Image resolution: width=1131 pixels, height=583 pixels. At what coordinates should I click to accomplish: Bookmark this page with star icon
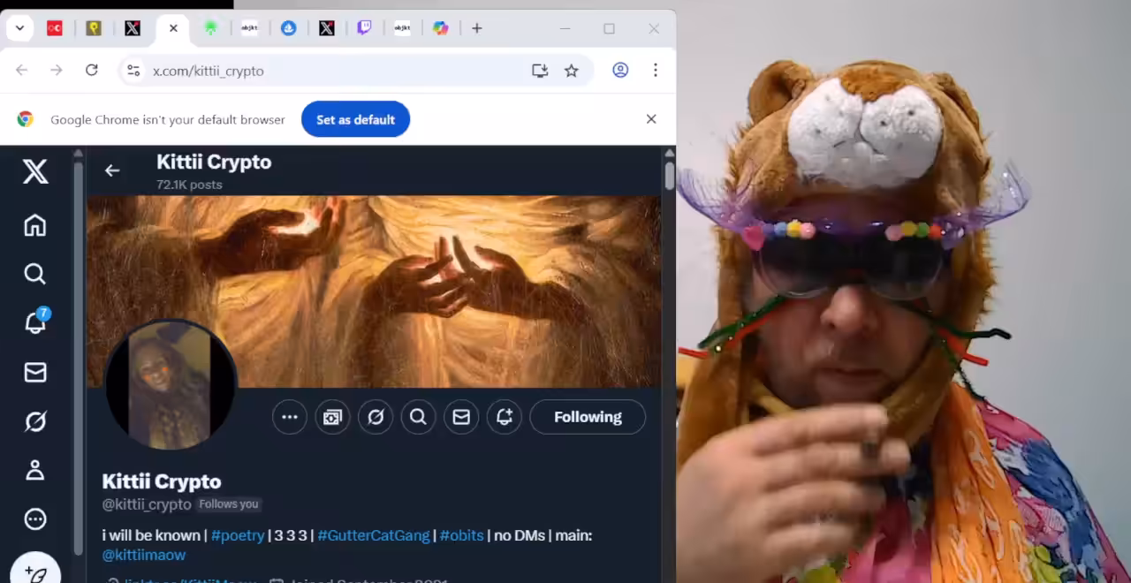coord(572,71)
